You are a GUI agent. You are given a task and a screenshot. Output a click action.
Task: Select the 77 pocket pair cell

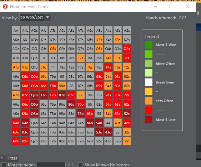pyautogui.click(x=80, y=95)
